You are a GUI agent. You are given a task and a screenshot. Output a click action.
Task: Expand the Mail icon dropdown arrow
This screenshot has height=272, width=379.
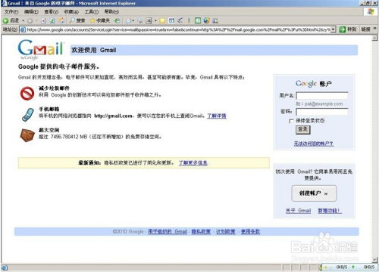(x=133, y=21)
